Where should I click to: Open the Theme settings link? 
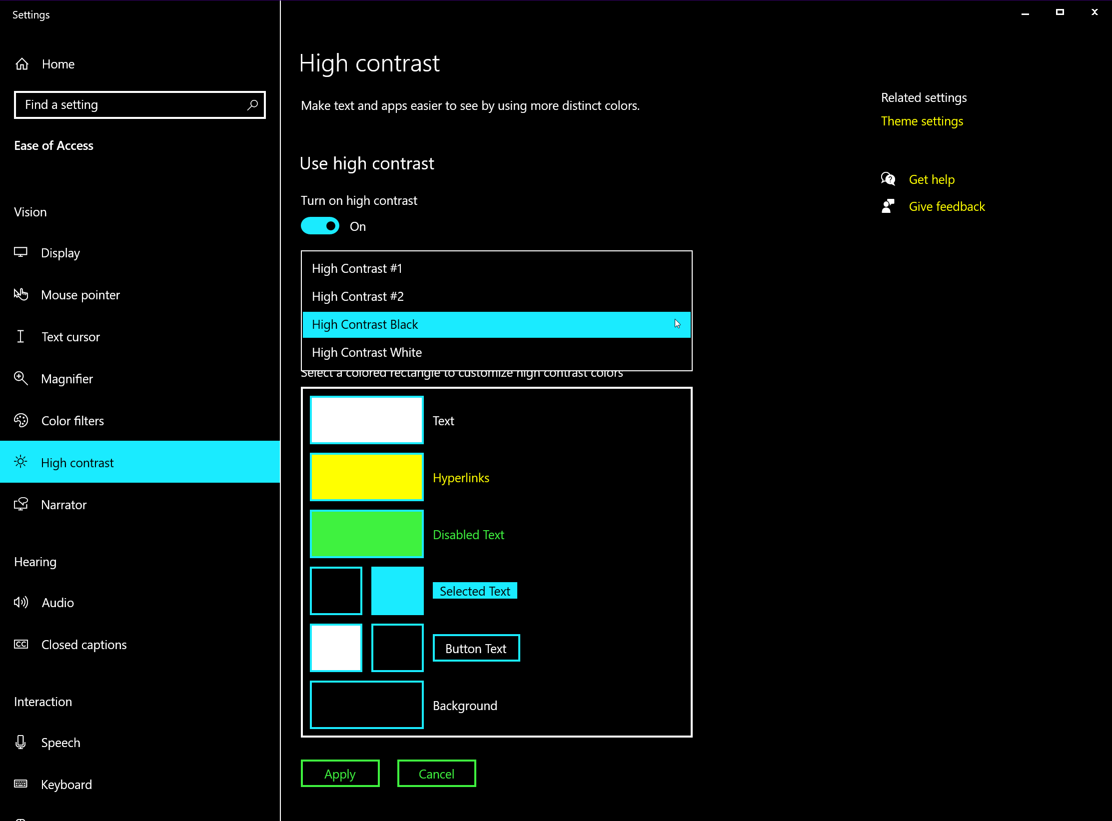click(x=922, y=121)
